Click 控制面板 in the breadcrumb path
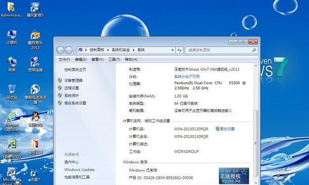309x185 pixels. (97, 50)
